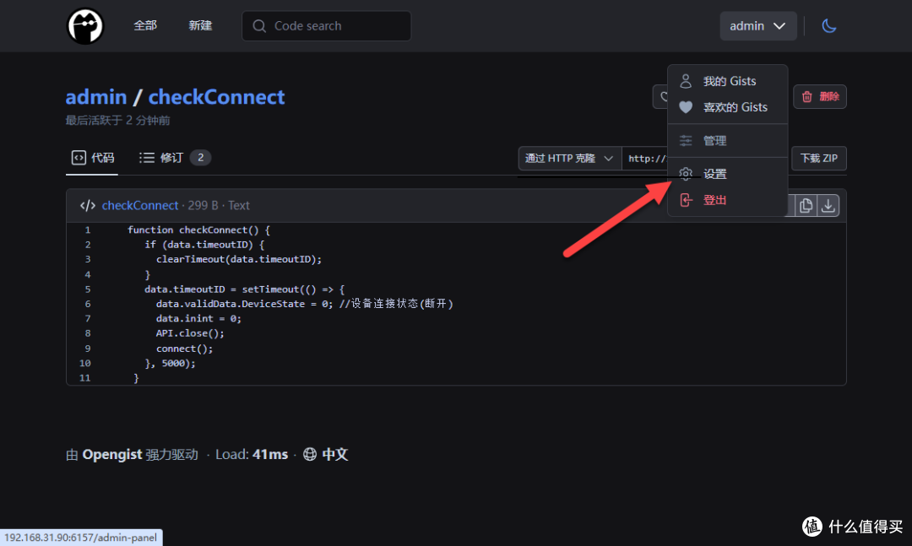Click the Opengist cat logo
The height and width of the screenshot is (546, 912).
[85, 26]
